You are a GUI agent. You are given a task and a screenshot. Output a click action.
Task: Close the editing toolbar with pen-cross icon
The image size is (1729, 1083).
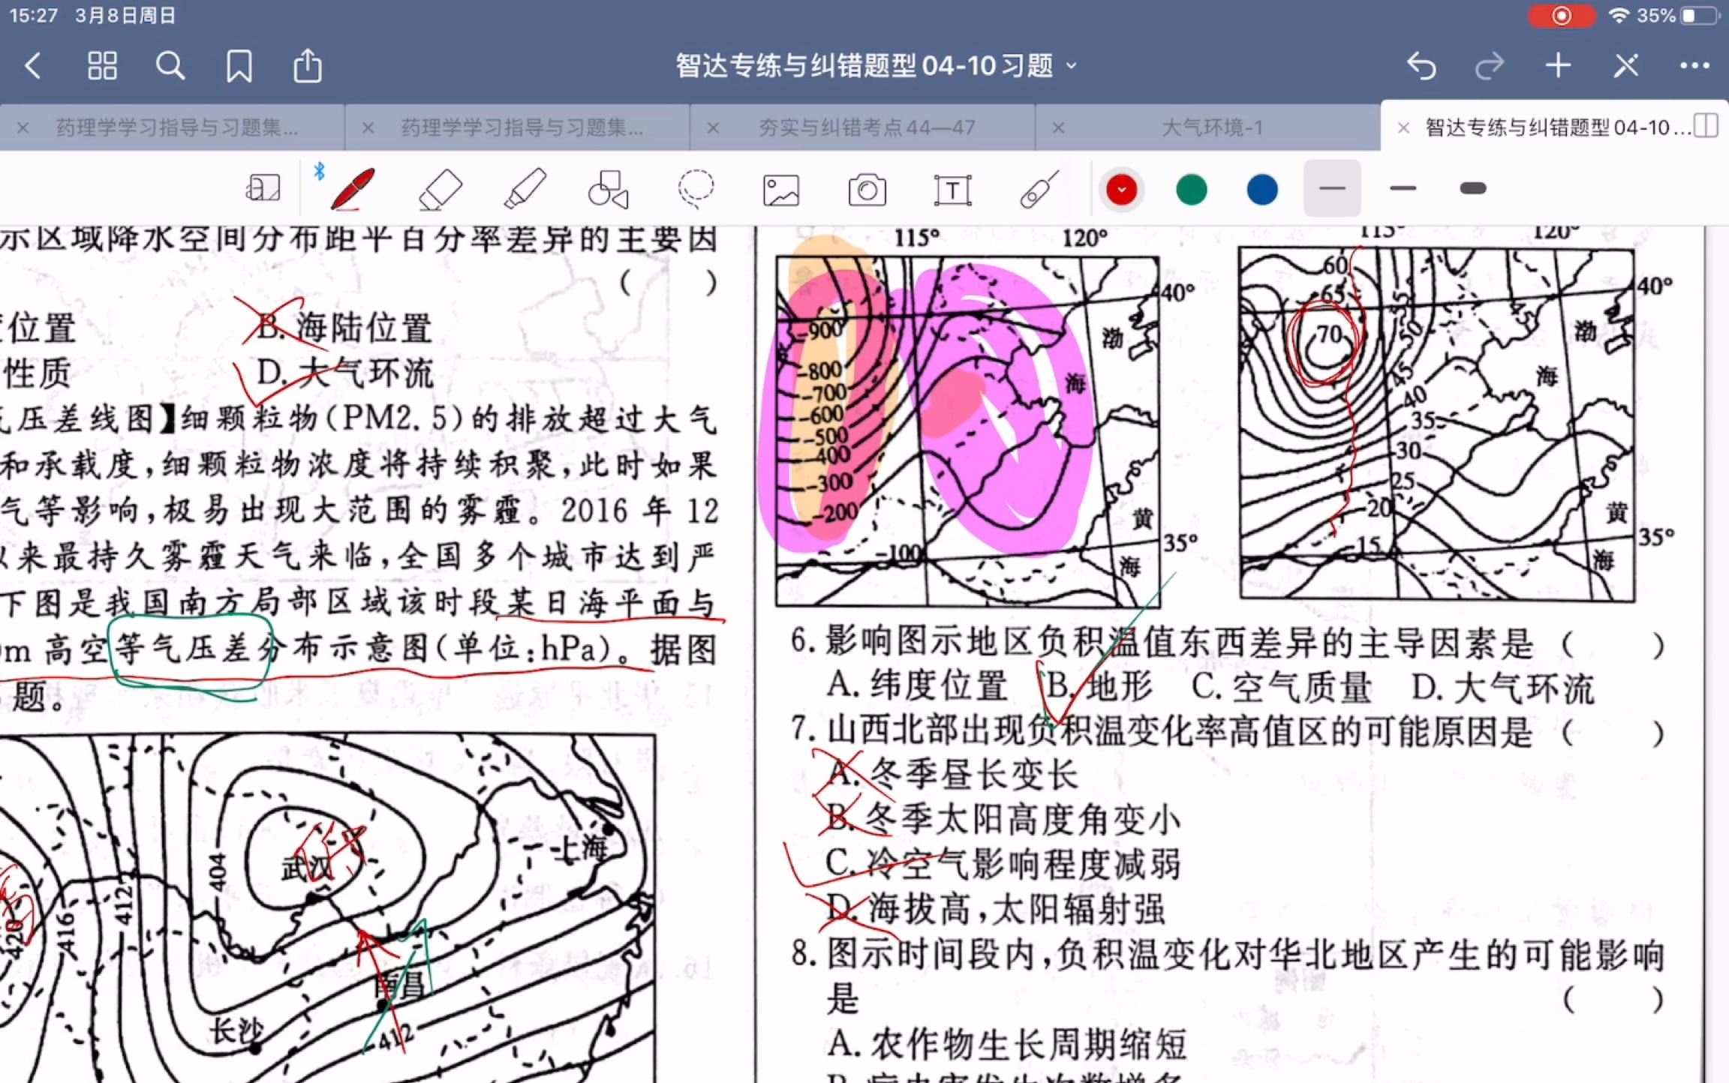(1626, 66)
